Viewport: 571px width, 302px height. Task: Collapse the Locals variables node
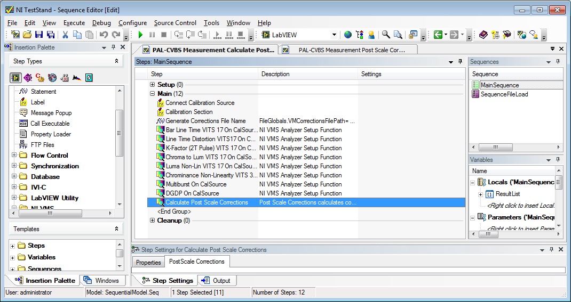point(472,183)
